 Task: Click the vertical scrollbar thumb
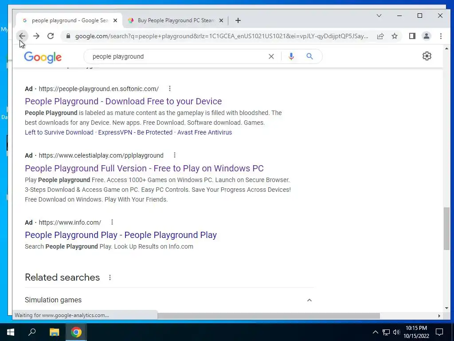pyautogui.click(x=446, y=229)
